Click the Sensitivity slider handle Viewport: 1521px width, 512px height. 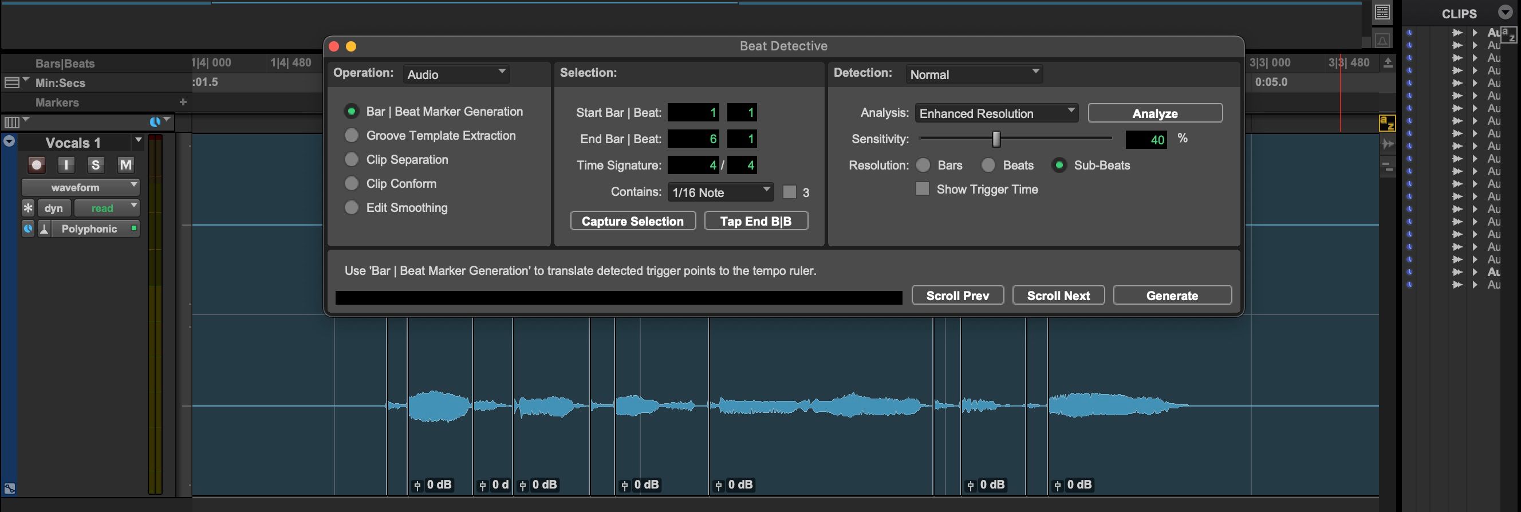pyautogui.click(x=996, y=139)
